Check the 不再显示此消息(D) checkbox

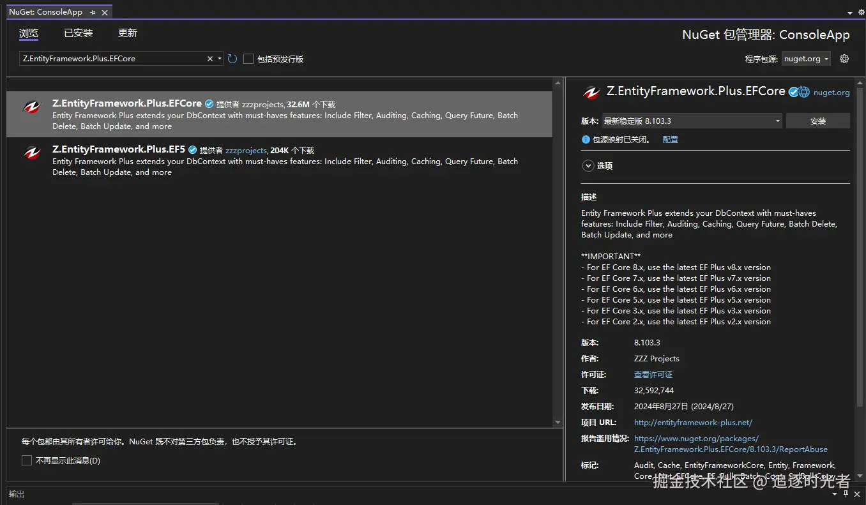pyautogui.click(x=27, y=460)
